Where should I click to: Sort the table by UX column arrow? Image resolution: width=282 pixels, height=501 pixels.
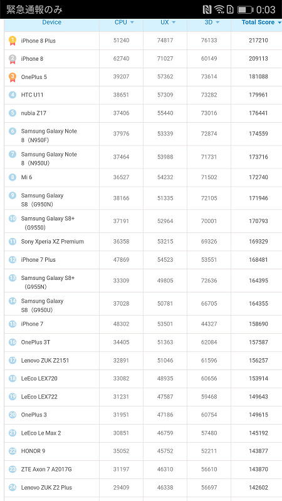pyautogui.click(x=174, y=23)
